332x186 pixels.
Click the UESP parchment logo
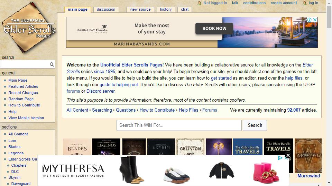pyautogui.click(x=29, y=28)
